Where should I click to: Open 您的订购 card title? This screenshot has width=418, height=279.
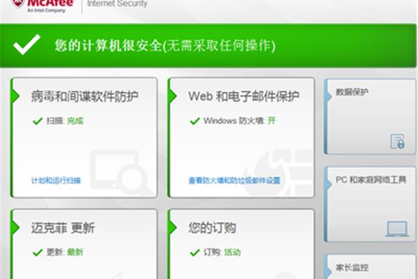pyautogui.click(x=212, y=228)
